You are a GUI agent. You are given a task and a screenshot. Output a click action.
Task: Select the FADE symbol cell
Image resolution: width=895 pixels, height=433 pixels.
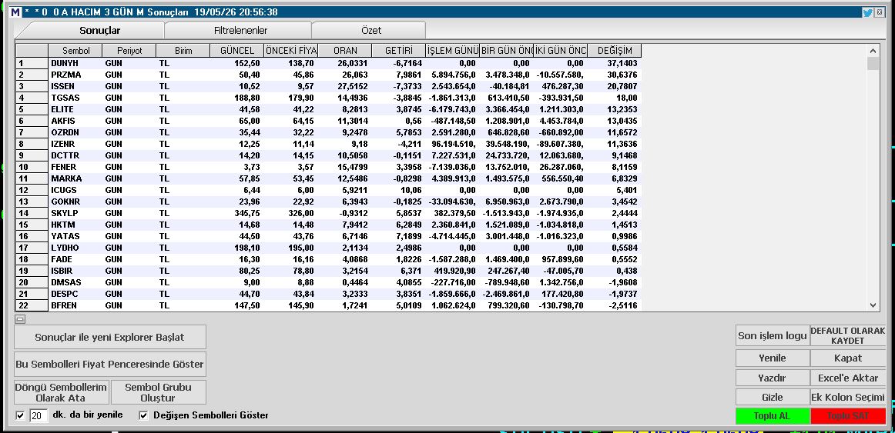(75, 259)
